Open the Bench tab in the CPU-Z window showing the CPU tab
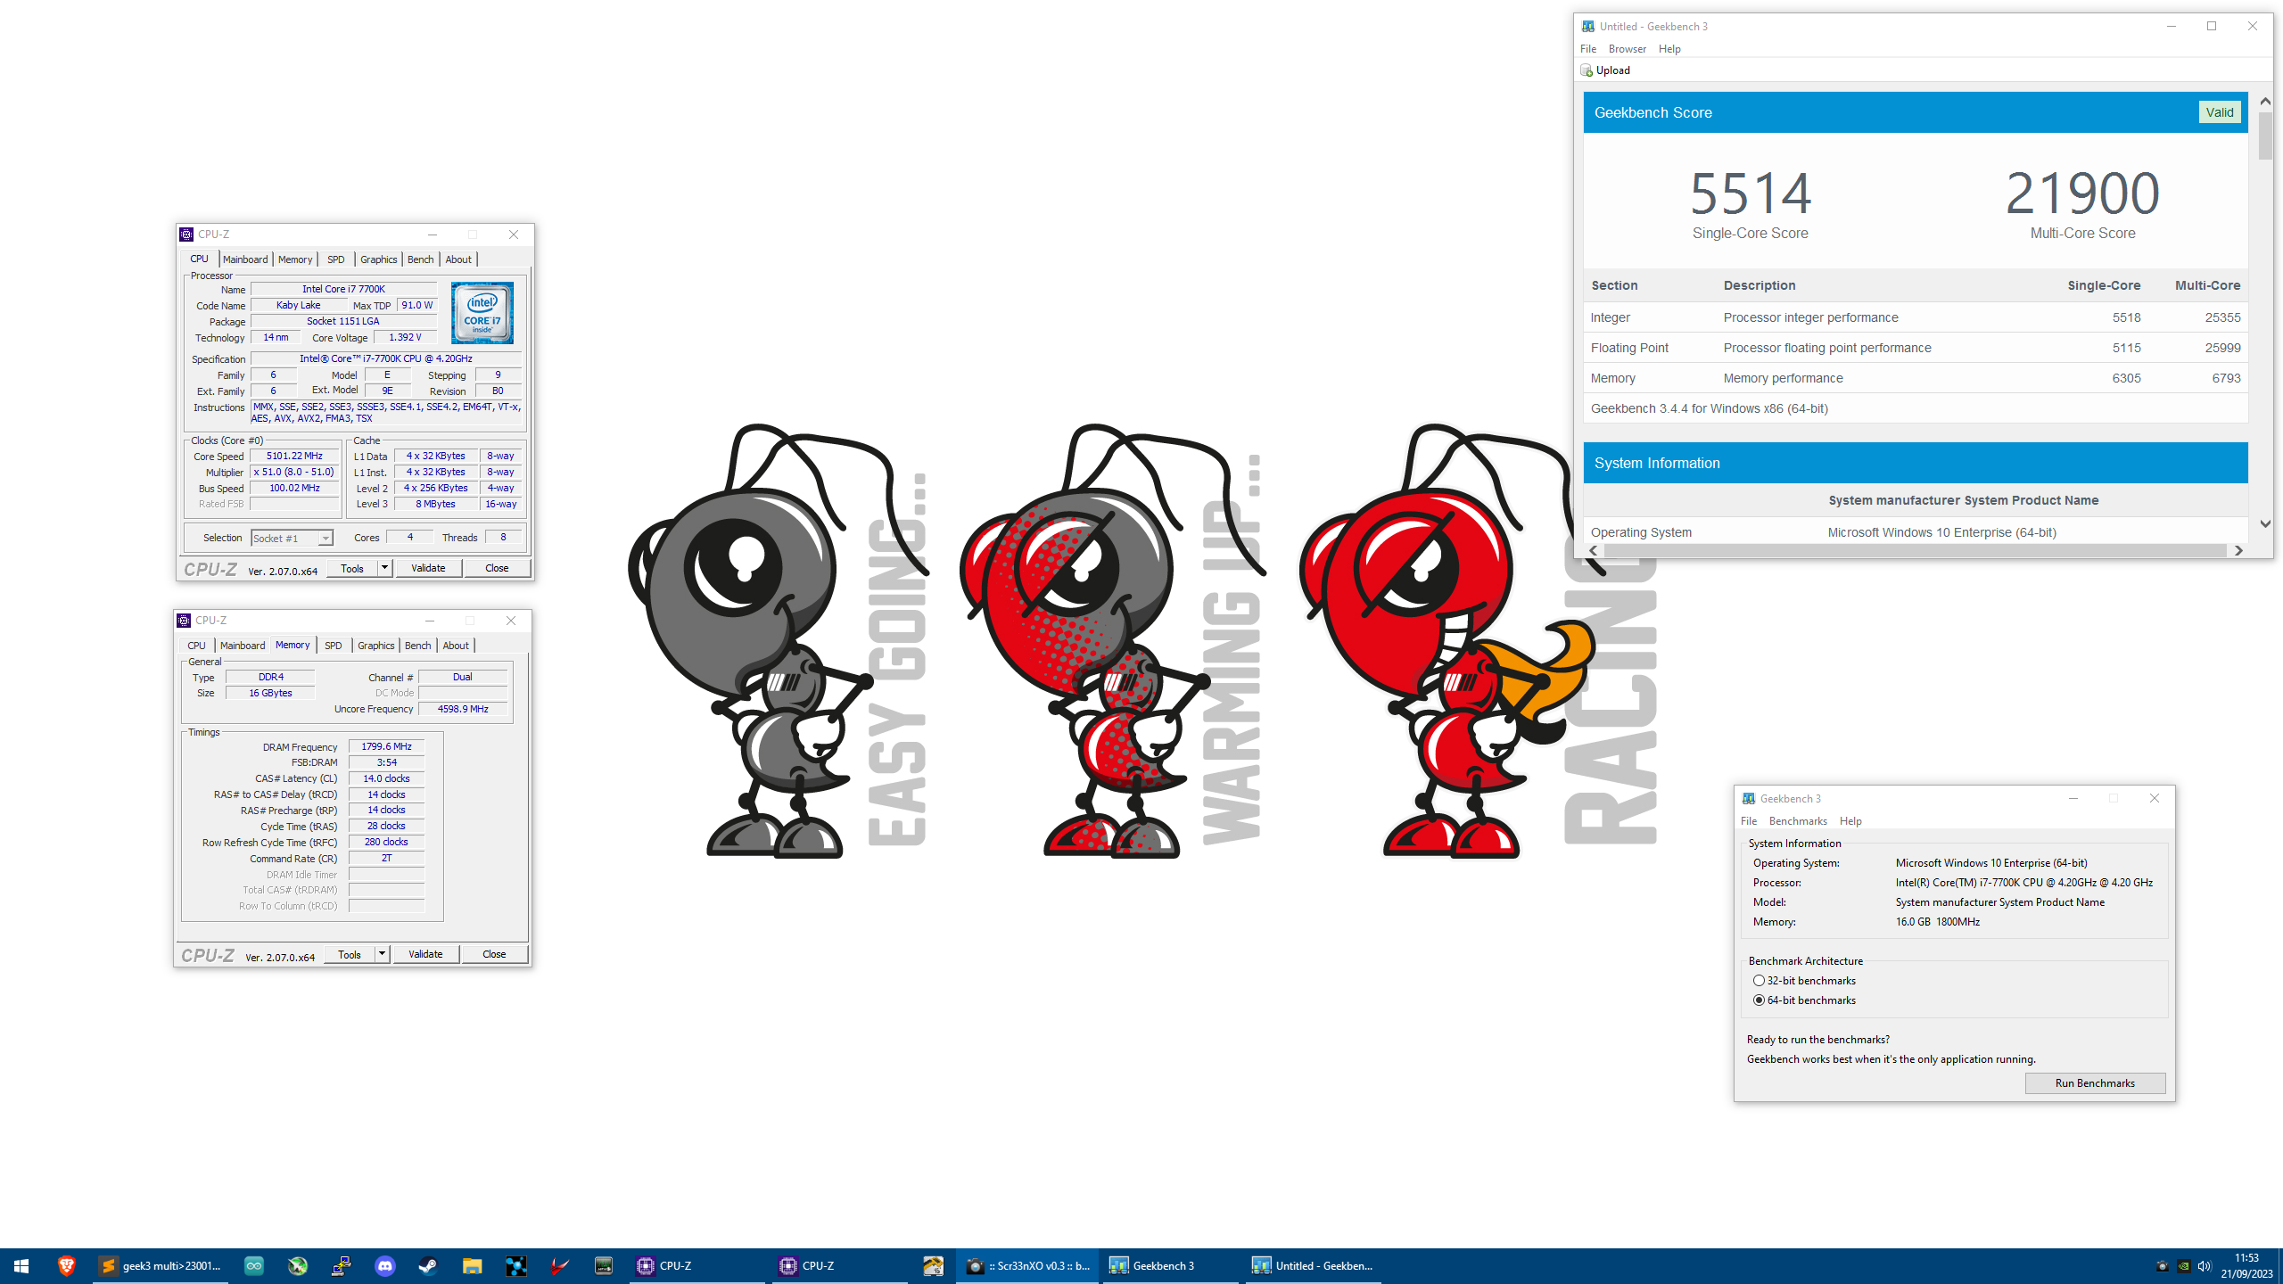This screenshot has height=1284, width=2283. click(x=420, y=259)
